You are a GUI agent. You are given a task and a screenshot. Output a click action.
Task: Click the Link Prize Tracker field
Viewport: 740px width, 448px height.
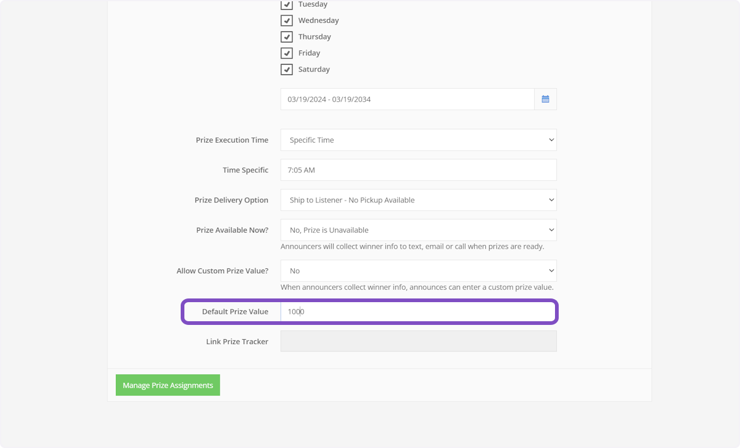[x=418, y=342]
